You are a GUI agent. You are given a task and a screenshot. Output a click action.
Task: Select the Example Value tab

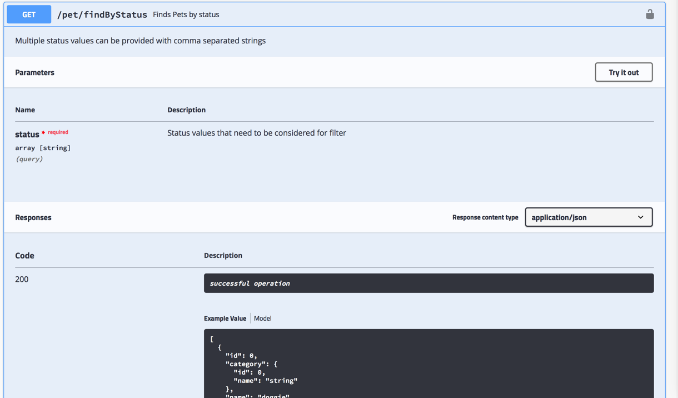225,319
